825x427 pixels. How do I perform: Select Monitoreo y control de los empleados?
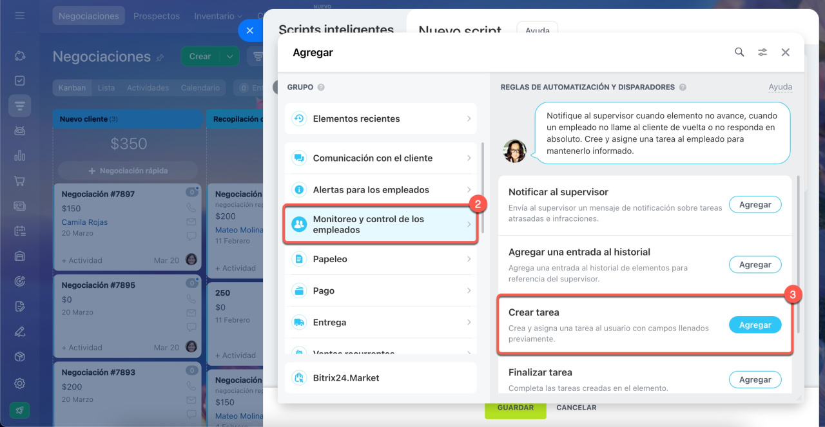click(381, 224)
